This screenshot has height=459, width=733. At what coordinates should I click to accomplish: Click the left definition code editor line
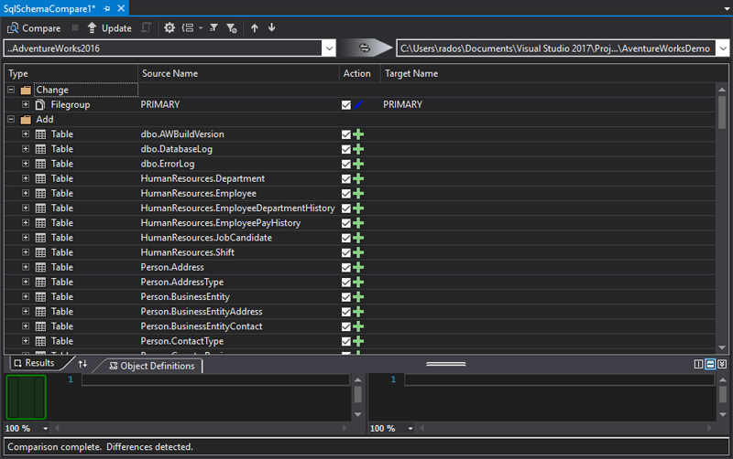point(215,379)
